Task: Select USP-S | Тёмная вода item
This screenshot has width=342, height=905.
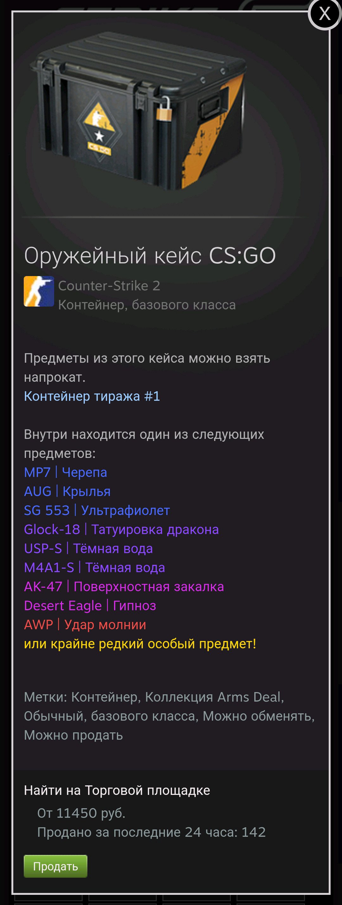Action: 88,548
